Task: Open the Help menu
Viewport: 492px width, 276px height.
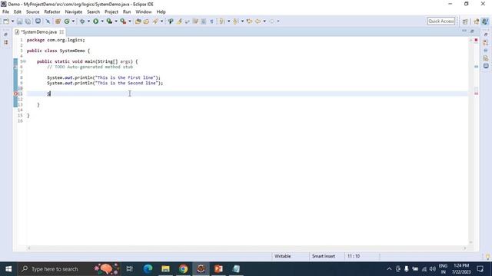Action: [161, 12]
